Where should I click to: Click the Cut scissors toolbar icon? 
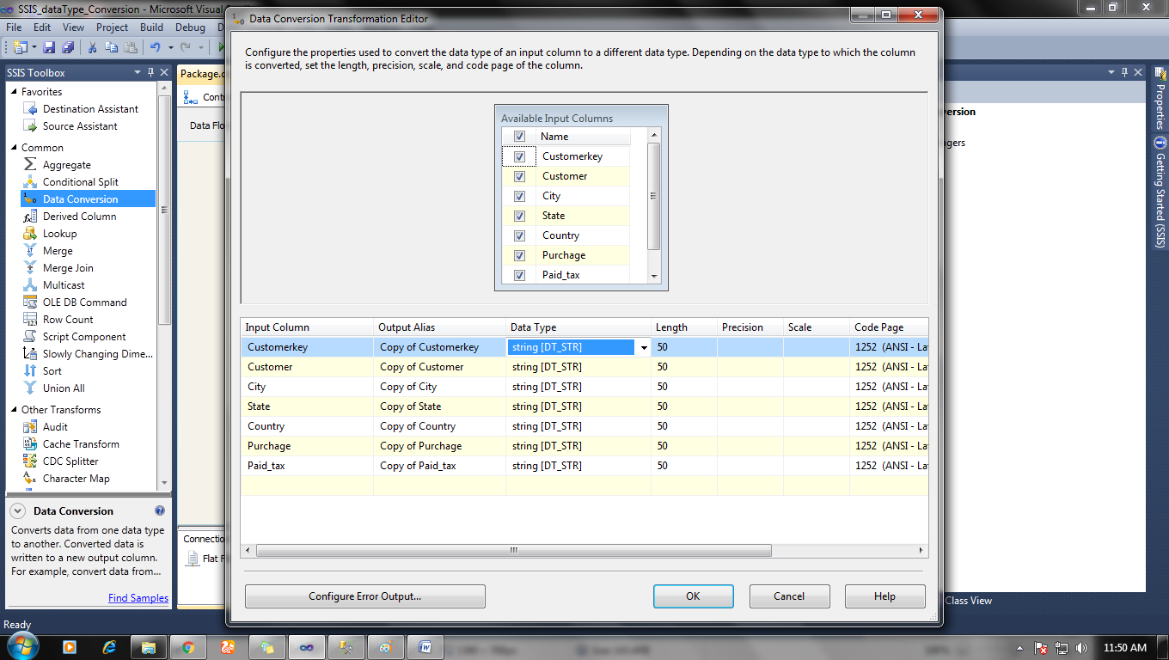(93, 47)
